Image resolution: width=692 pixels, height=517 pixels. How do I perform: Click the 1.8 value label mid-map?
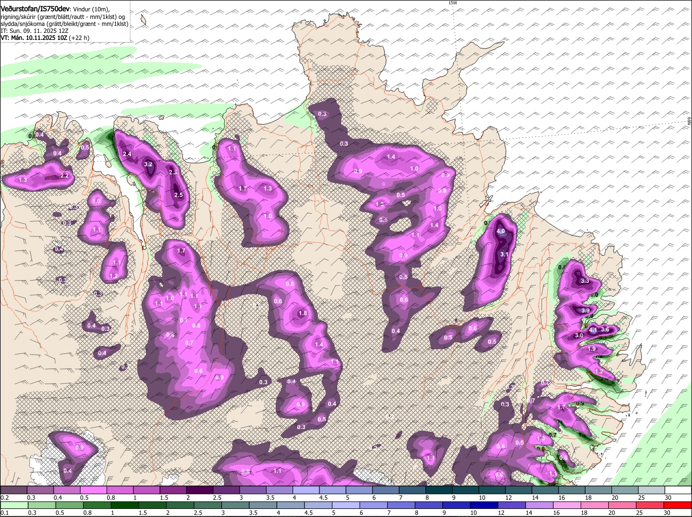click(x=303, y=313)
